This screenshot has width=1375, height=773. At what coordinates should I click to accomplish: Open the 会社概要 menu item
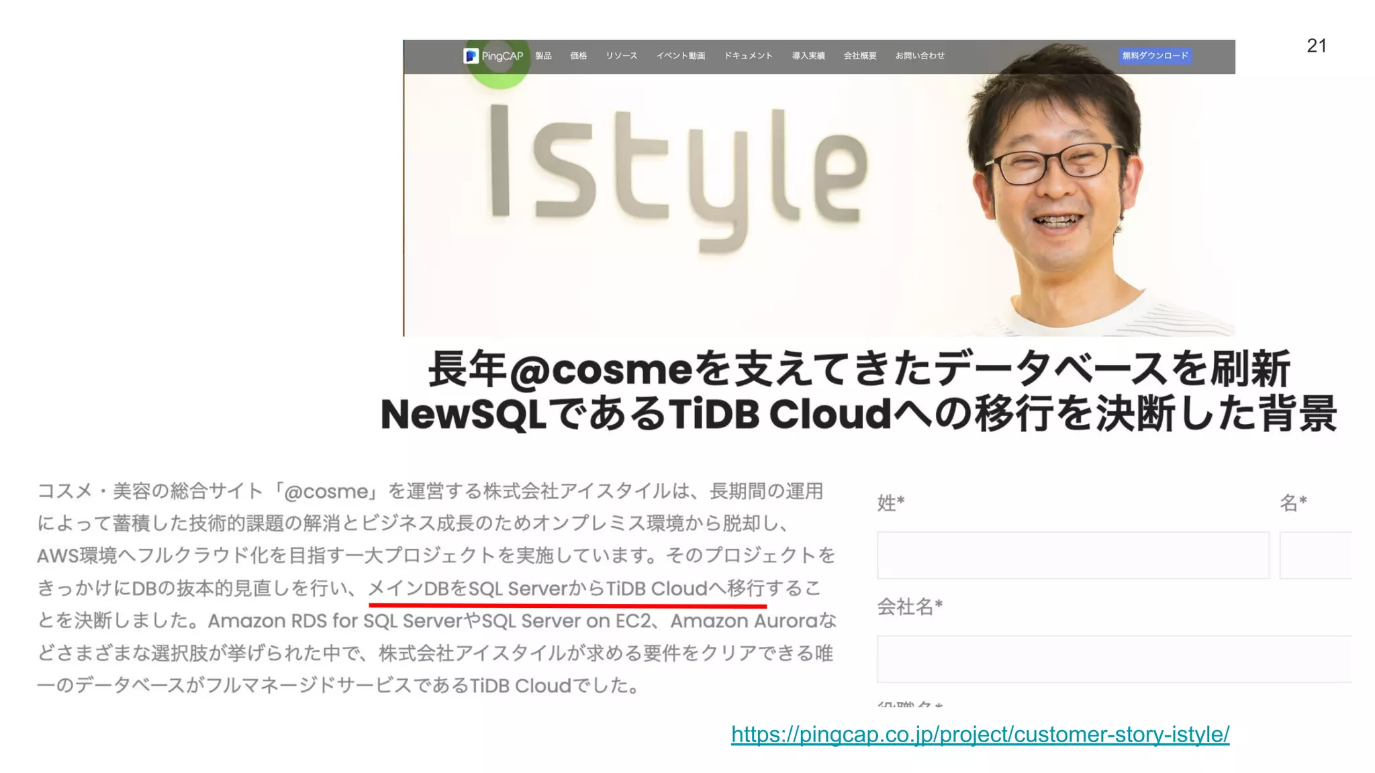[860, 56]
